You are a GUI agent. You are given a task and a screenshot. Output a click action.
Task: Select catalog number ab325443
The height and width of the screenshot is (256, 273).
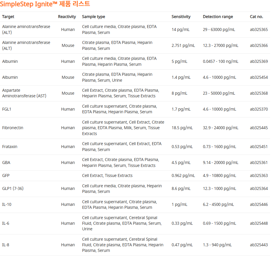coord(259,245)
